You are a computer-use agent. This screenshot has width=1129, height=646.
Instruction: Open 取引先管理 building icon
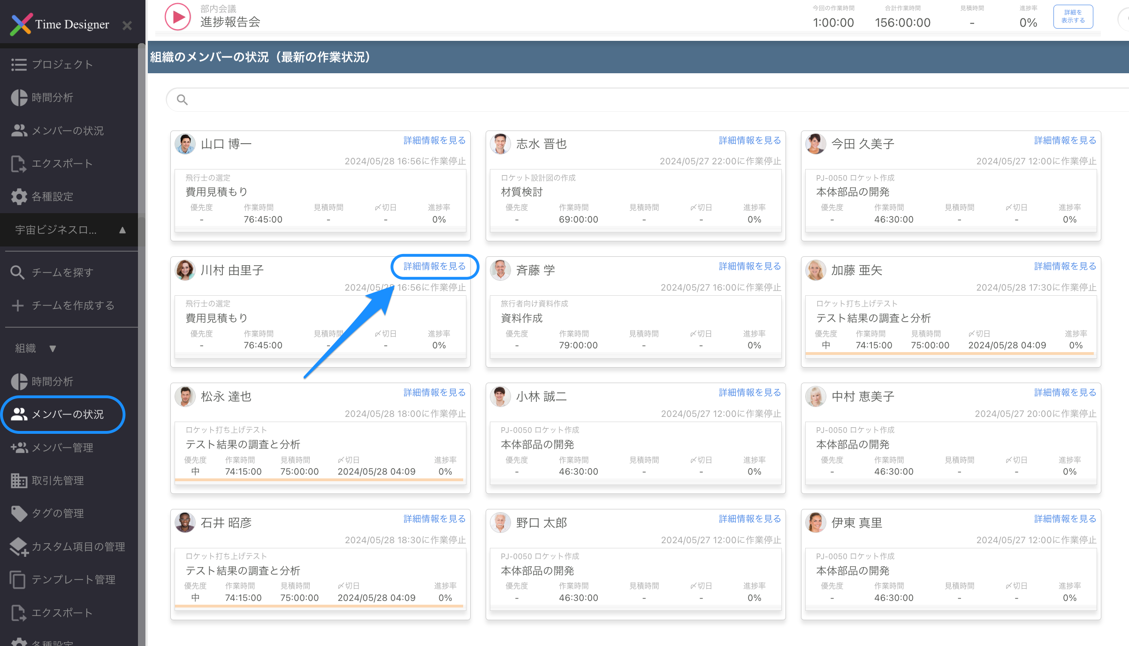(19, 481)
